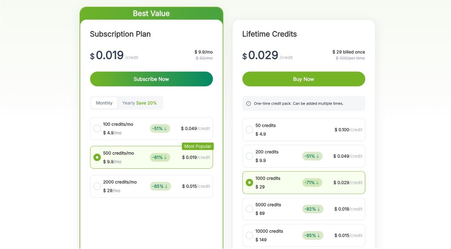Click the Most Popular tag
The image size is (451, 249).
[x=198, y=146]
